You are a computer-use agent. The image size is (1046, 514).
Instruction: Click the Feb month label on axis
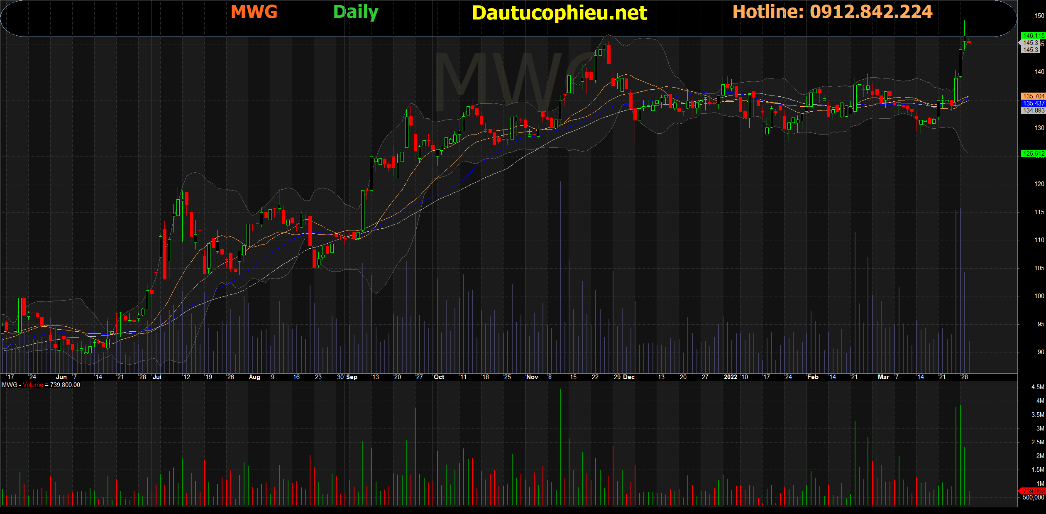click(813, 377)
